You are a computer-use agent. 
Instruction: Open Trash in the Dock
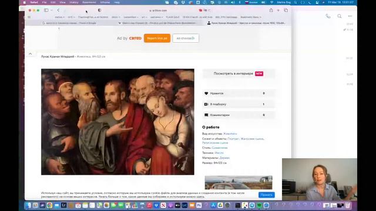pos(348,205)
